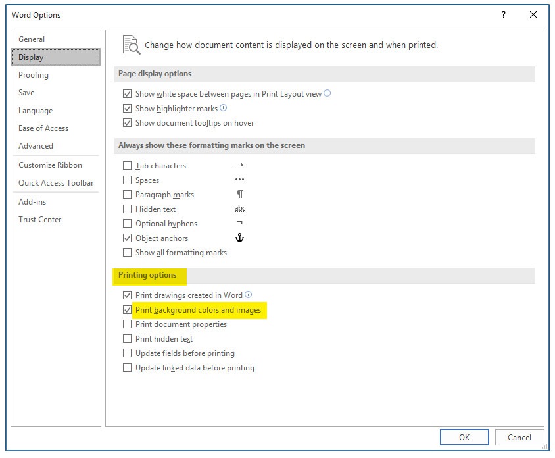Switch to the Proofing category
This screenshot has width=555, height=458.
34,75
